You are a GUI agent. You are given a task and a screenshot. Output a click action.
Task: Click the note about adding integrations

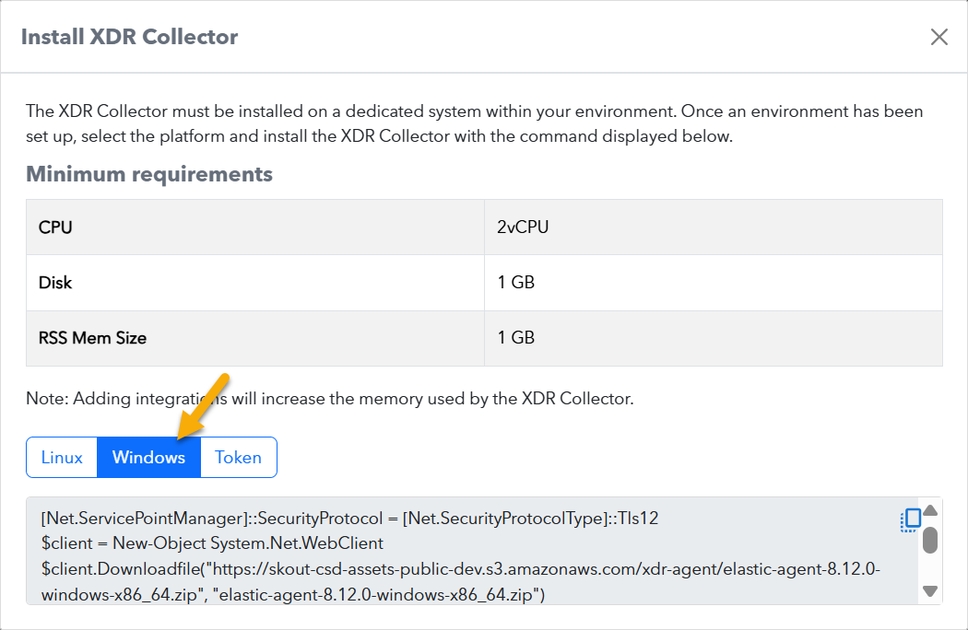[329, 399]
